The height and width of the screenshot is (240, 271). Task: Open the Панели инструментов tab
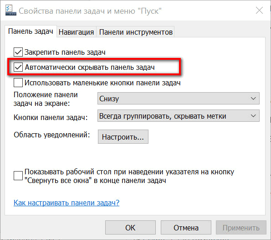coord(136,32)
